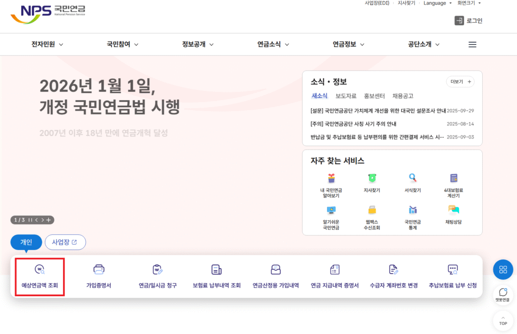Open 내 국민연금 알아보기 icon
This screenshot has height=334, width=517.
point(331,178)
